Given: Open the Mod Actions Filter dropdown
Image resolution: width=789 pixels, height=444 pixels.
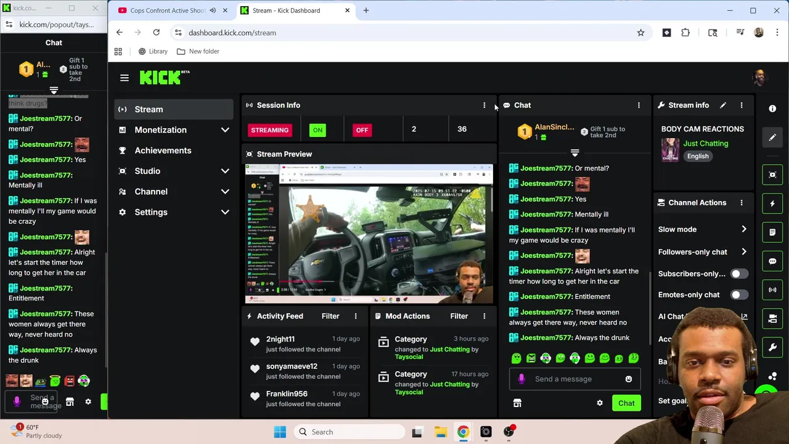Looking at the screenshot, I should click(459, 316).
